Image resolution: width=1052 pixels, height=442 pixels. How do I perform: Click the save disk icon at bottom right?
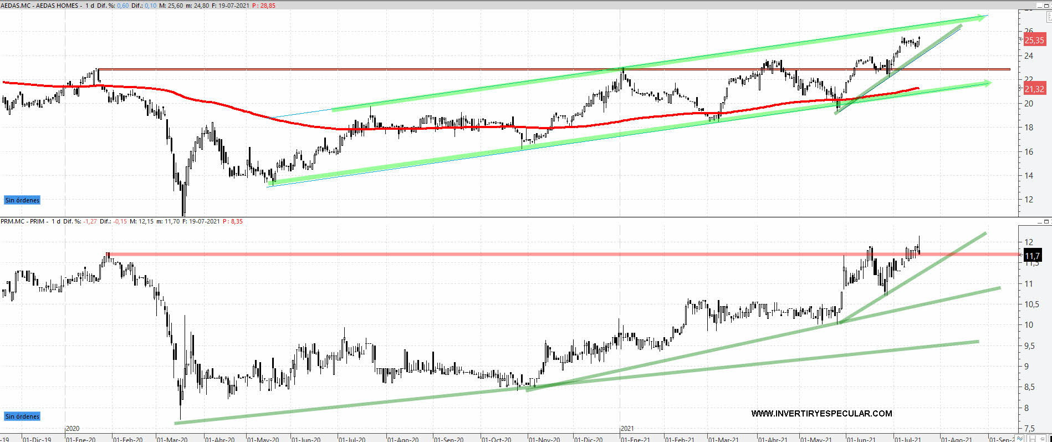(1033, 439)
